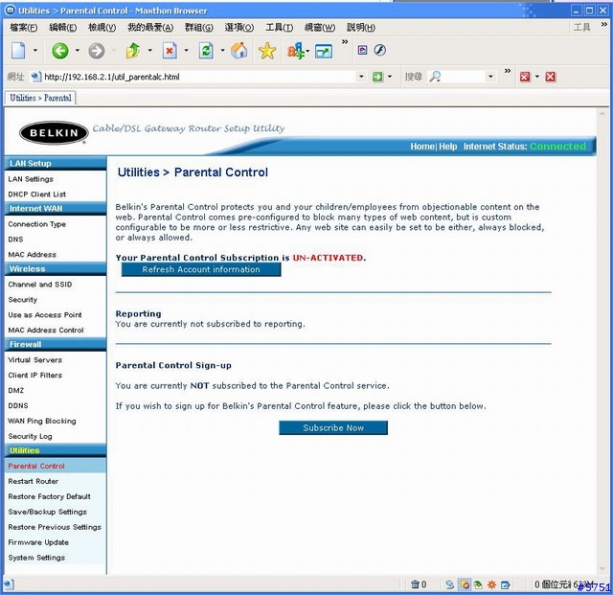Image resolution: width=613 pixels, height=595 pixels.
Task: Open Firmware Update link
Action: point(38,542)
